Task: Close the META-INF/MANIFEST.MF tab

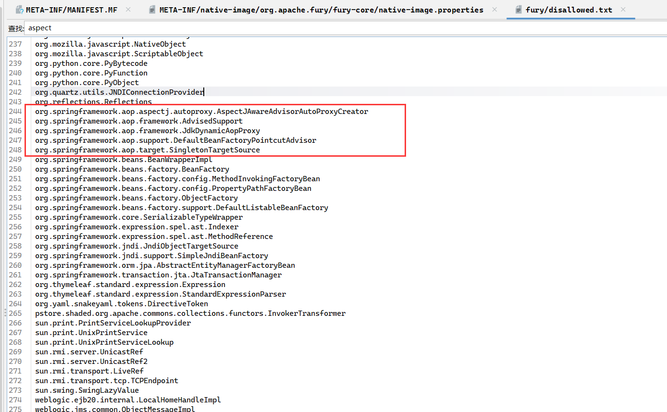Action: point(128,10)
